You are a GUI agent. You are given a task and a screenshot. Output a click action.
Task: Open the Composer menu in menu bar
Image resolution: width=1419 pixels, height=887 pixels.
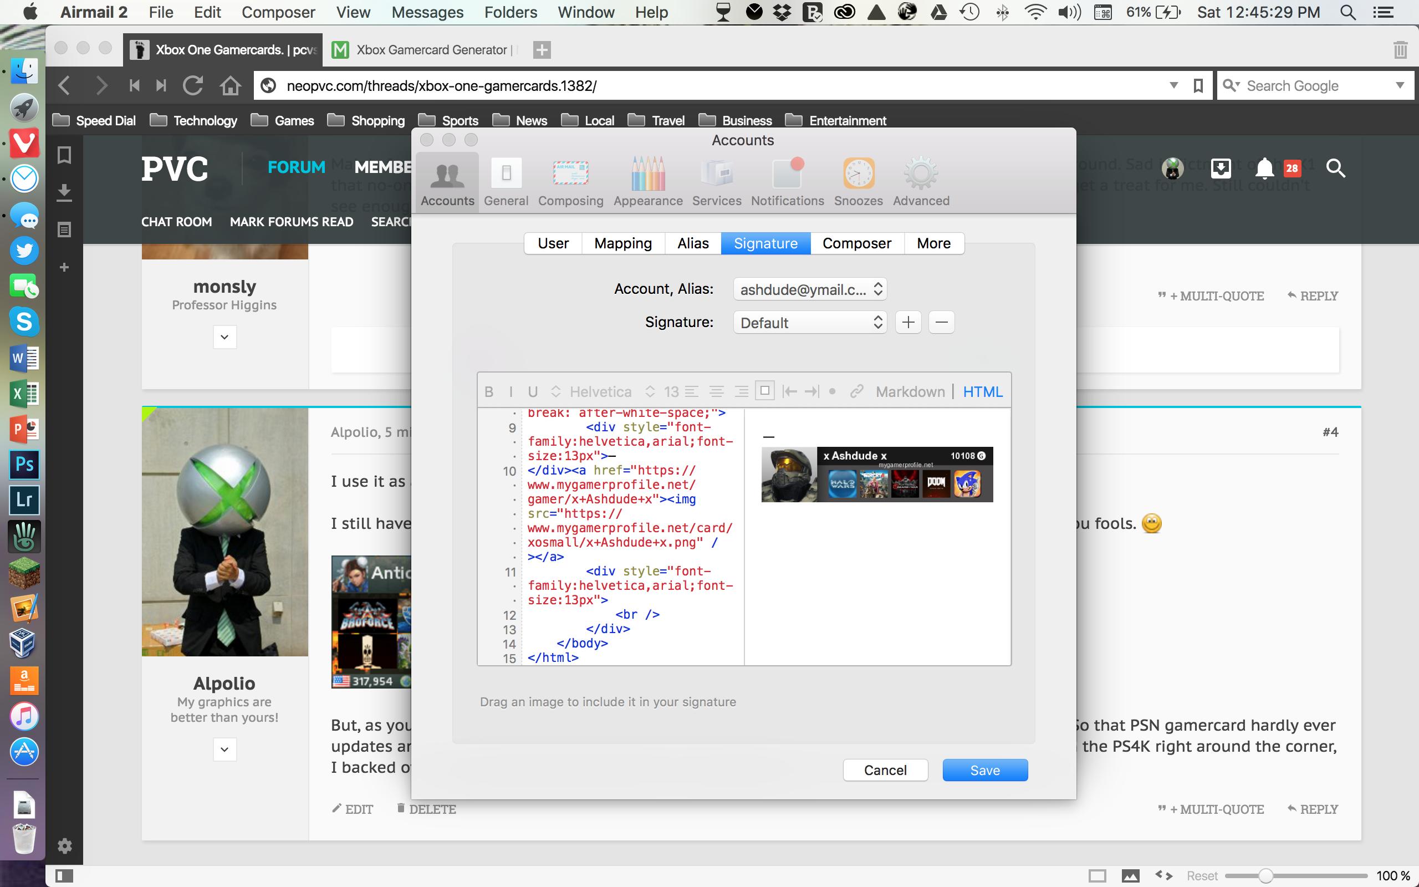click(x=278, y=12)
